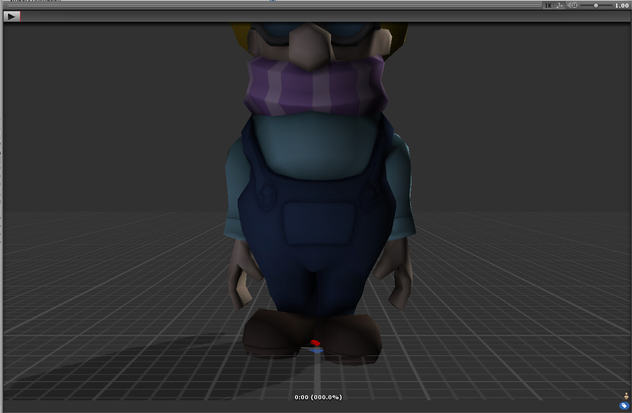This screenshot has width=632, height=413.
Task: Click the playback speed clock icon
Action: coord(573,5)
